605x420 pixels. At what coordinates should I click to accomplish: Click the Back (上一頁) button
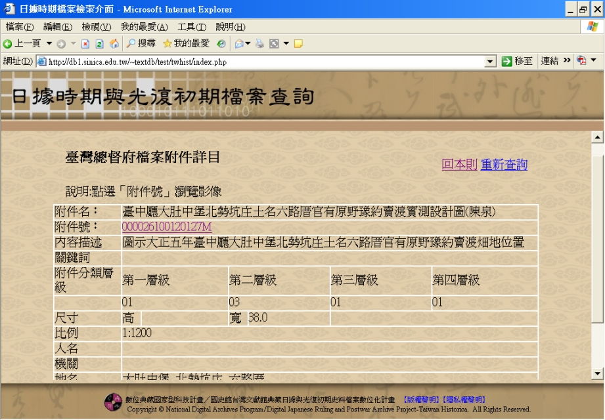click(22, 43)
